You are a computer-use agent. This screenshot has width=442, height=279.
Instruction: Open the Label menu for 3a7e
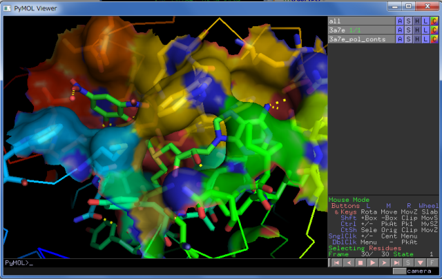(425, 30)
